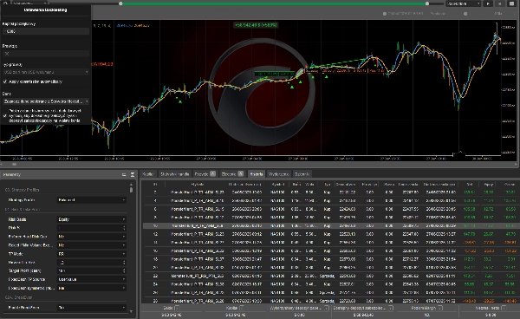Click the chart horizontal scrollbar thumb
Viewport: 520px width, 319px height.
click(x=14, y=164)
